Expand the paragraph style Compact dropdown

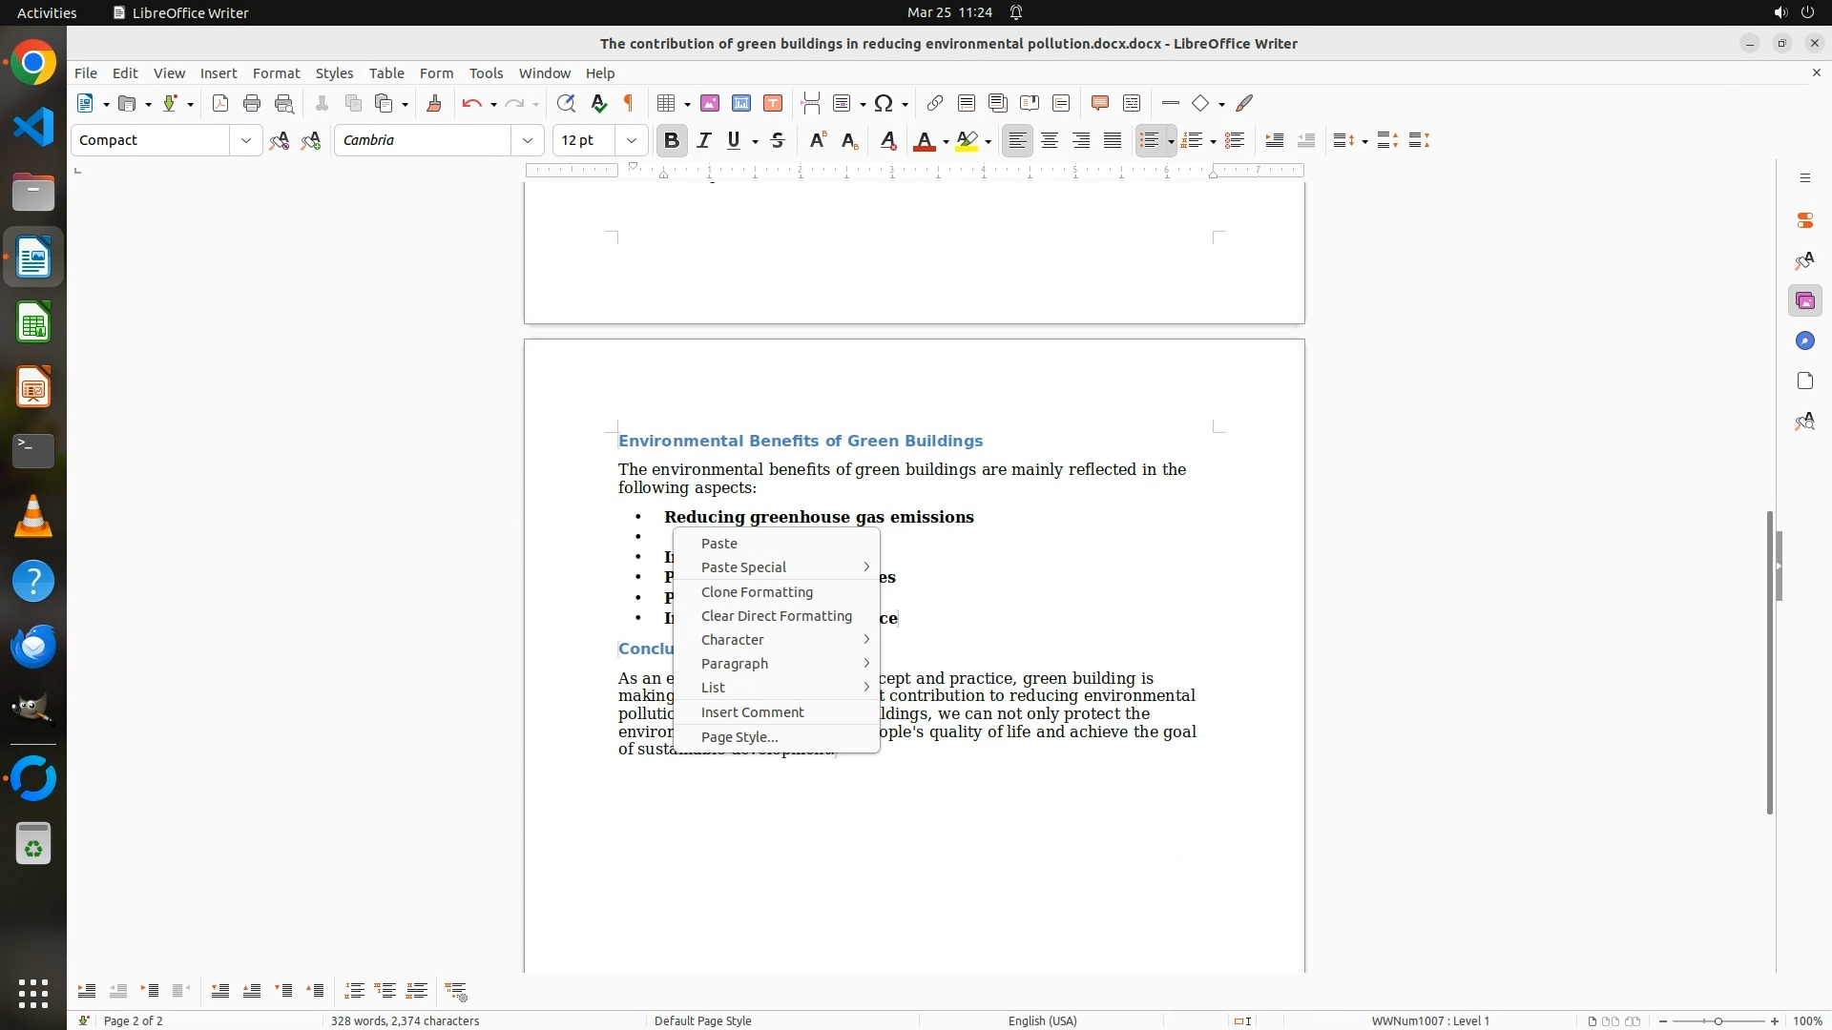246,141
